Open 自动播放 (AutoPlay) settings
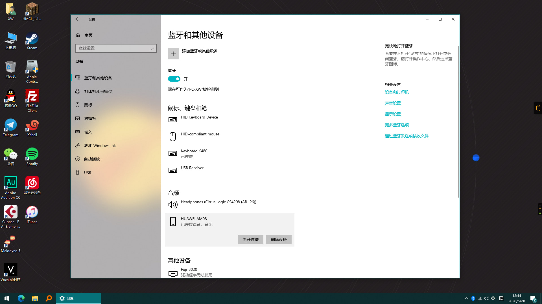The image size is (542, 304). (92, 159)
